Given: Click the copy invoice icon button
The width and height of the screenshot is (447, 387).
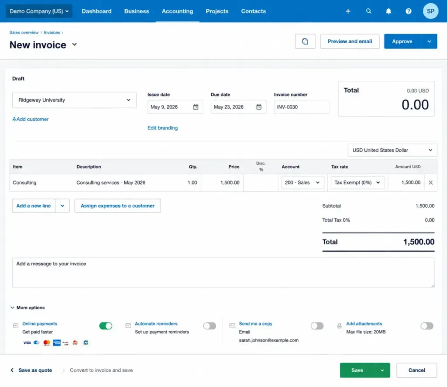Looking at the screenshot, I should click(305, 41).
